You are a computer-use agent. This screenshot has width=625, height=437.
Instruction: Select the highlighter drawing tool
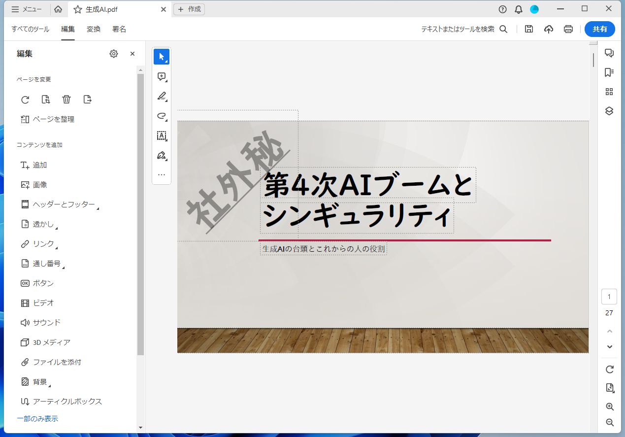click(162, 96)
